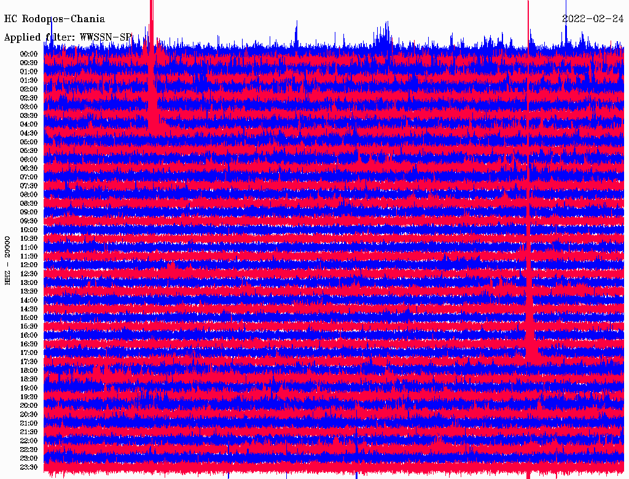
Task: Click the HC Rodopos-Chania station title
Action: 55,19
